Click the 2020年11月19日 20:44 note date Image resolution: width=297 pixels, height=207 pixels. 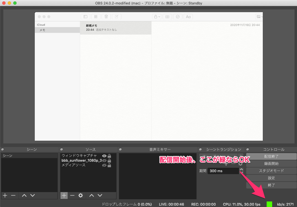pyautogui.click(x=245, y=25)
